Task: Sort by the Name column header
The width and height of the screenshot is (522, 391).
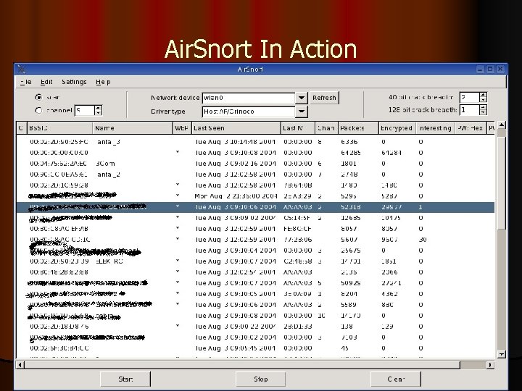Action: point(133,128)
